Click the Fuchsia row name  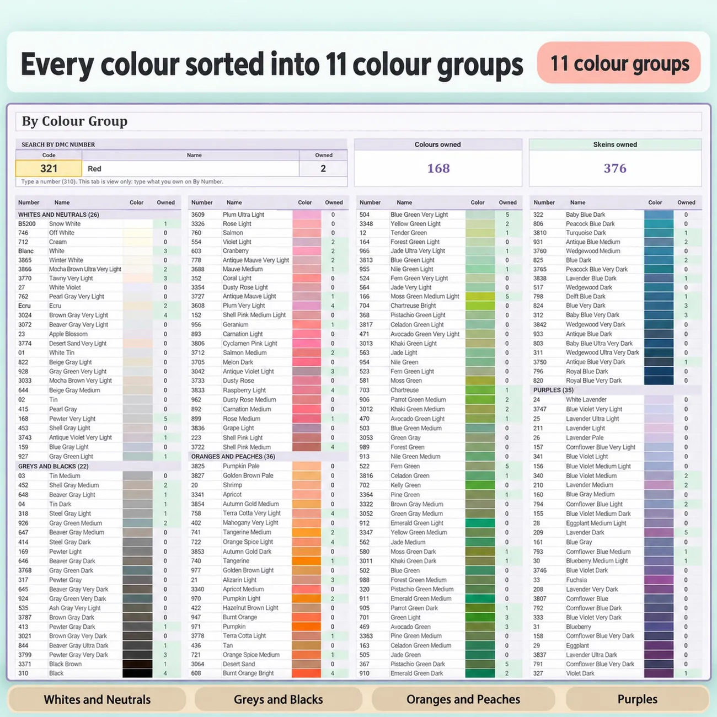click(576, 580)
